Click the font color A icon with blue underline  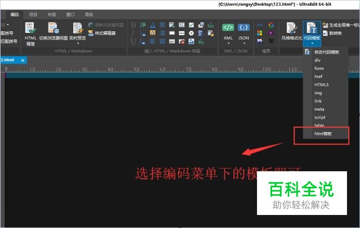coord(152,25)
